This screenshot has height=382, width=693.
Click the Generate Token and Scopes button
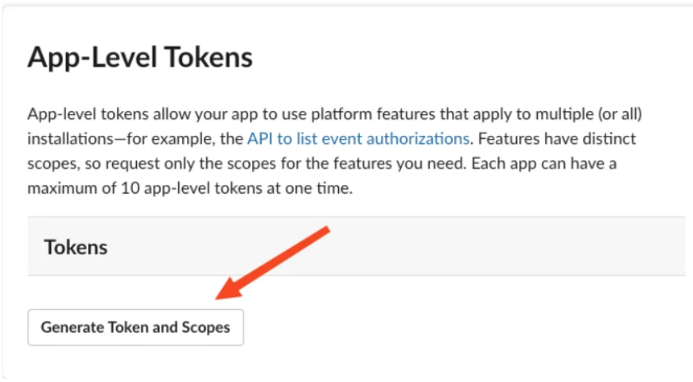135,327
